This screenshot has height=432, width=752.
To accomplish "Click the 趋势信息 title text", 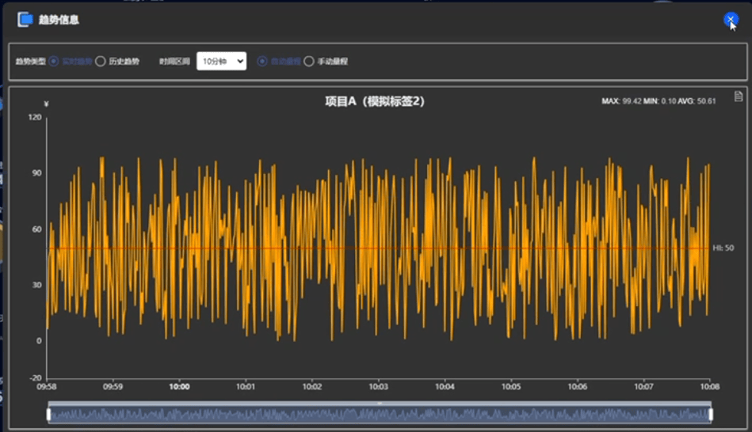I will click(59, 20).
